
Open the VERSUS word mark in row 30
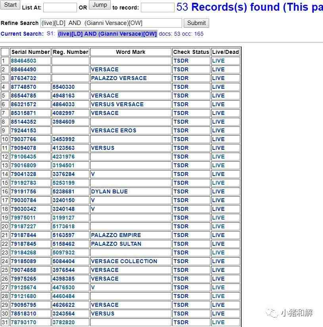(x=103, y=314)
